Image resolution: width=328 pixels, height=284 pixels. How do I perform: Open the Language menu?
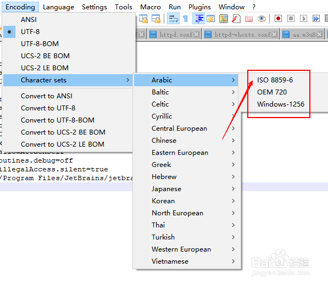[58, 7]
